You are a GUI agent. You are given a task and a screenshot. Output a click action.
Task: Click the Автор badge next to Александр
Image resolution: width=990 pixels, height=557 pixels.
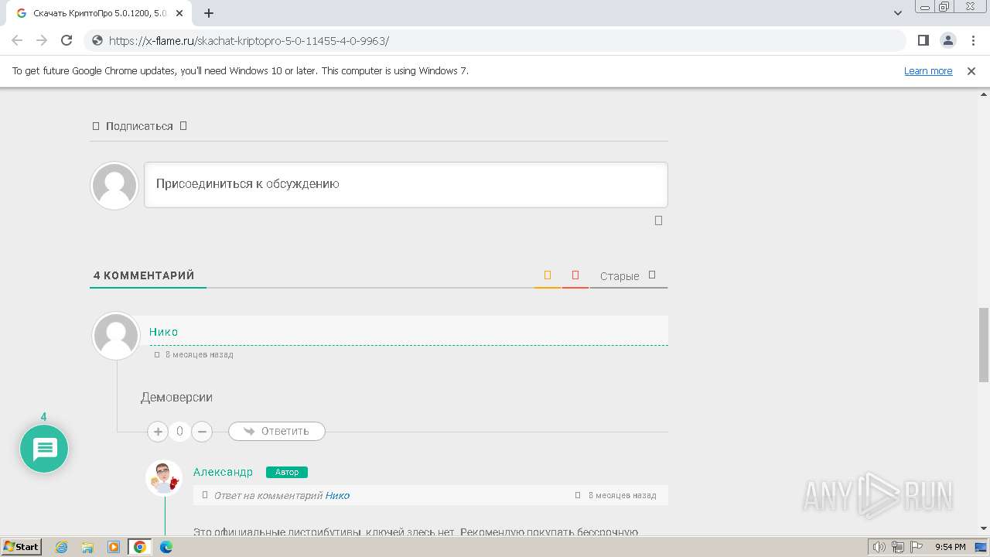287,472
